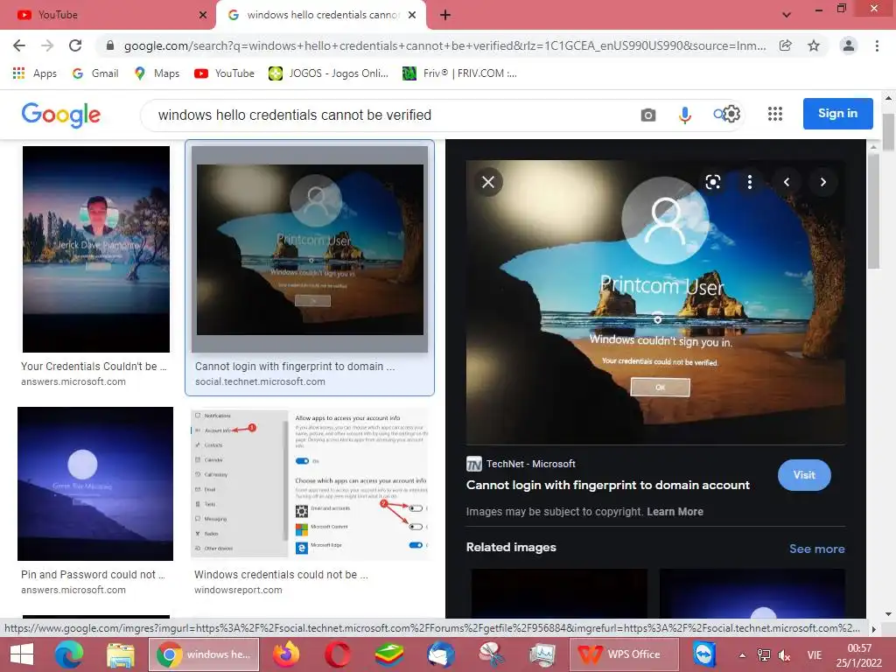The width and height of the screenshot is (896, 672).
Task: Share this page from address bar
Action: 786,45
